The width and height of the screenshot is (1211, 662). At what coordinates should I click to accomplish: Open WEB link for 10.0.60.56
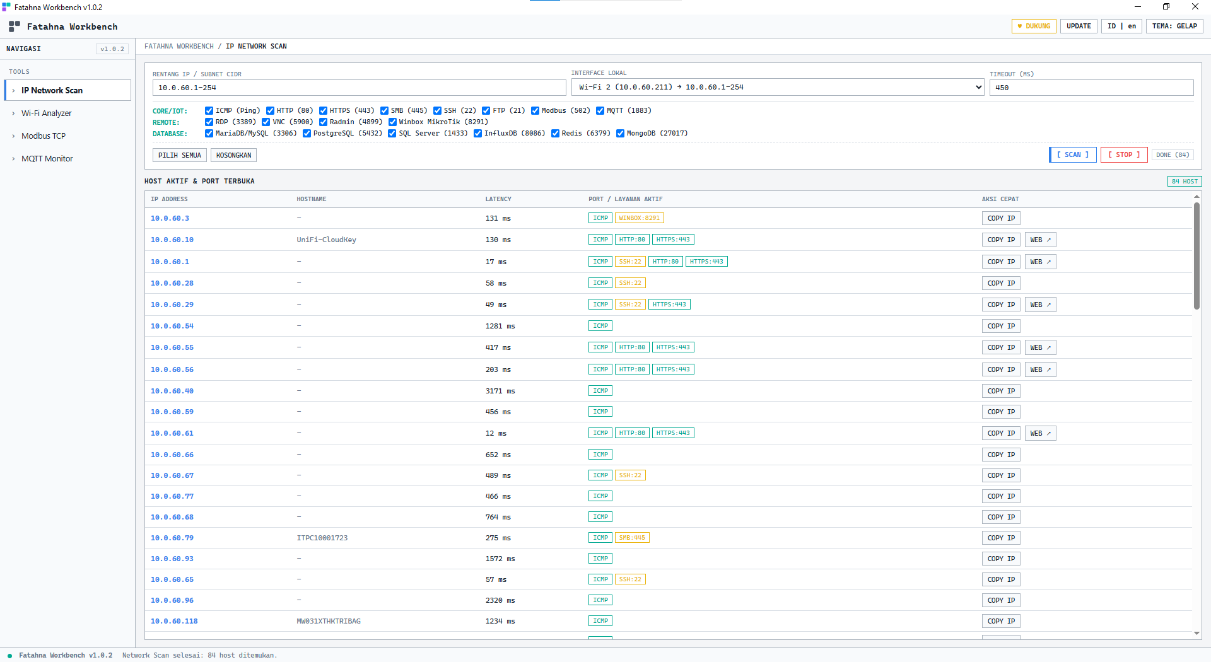pyautogui.click(x=1040, y=369)
